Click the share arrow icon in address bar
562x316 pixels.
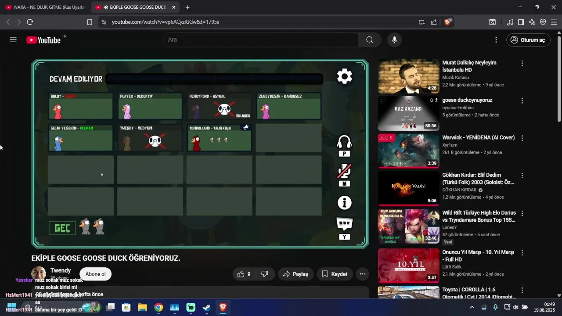[434, 22]
